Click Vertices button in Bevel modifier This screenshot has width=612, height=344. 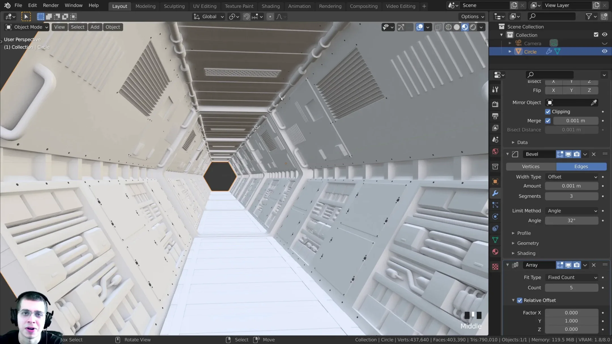pyautogui.click(x=531, y=166)
